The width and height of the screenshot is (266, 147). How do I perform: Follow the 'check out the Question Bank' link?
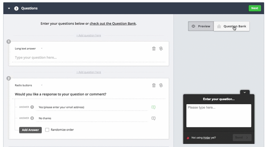tap(113, 23)
